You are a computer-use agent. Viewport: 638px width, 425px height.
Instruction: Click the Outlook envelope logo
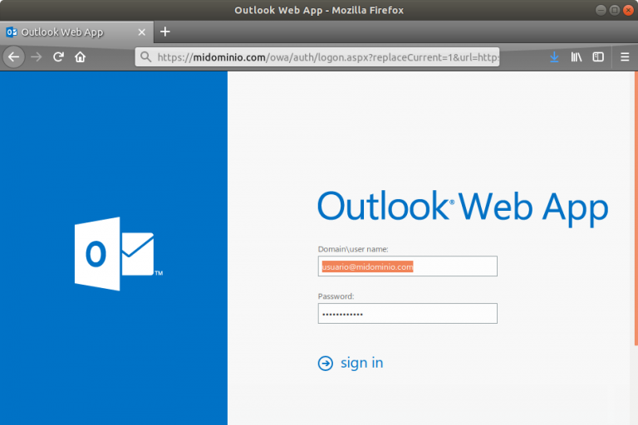(x=118, y=254)
